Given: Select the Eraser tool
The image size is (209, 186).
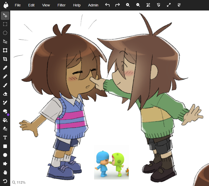Looking at the screenshot, I should pyautogui.click(x=5, y=94).
